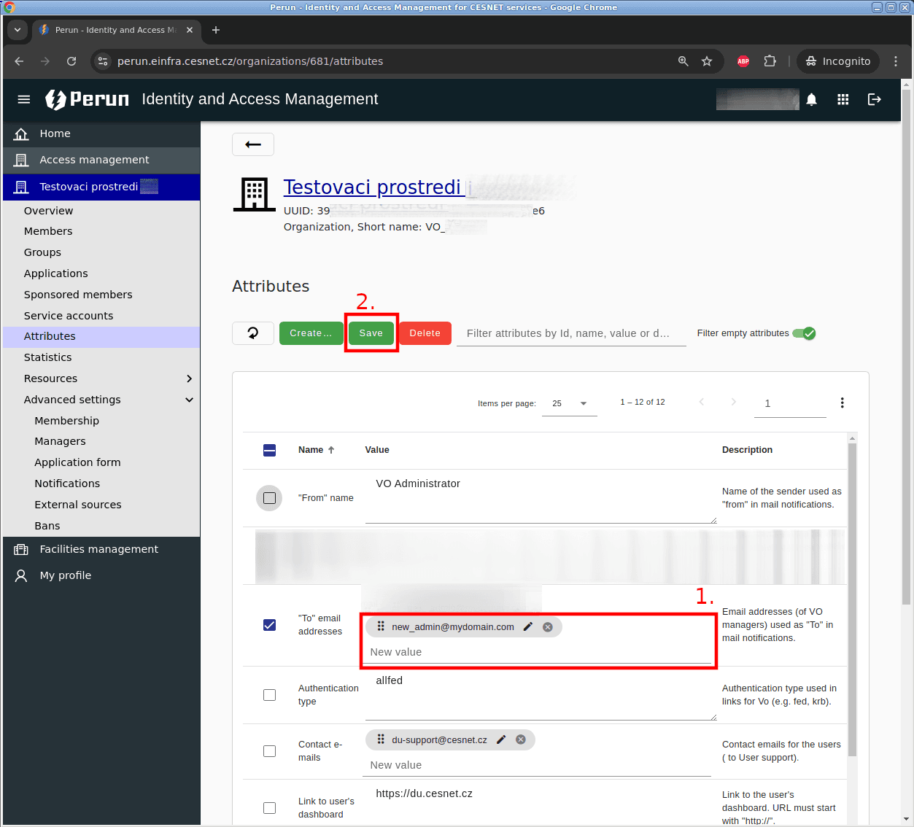Open Members in the sidebar
914x827 pixels.
(48, 231)
